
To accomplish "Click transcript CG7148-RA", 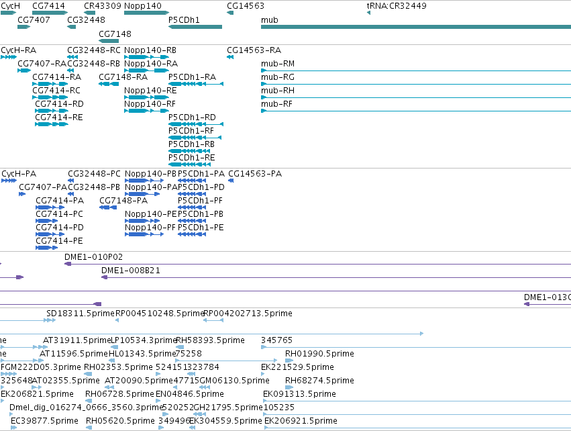I will pos(123,77).
